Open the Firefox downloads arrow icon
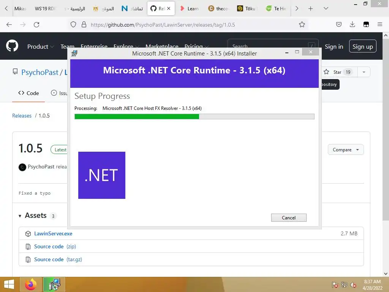Screen dimensions: 389x292 pyautogui.click(x=352, y=24)
